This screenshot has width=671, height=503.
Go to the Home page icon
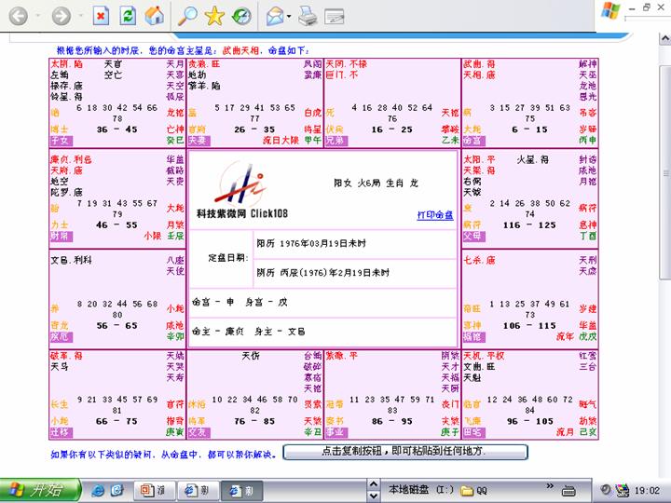[x=154, y=16]
